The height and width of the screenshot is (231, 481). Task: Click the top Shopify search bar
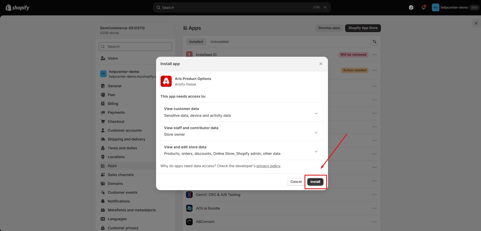click(x=242, y=8)
